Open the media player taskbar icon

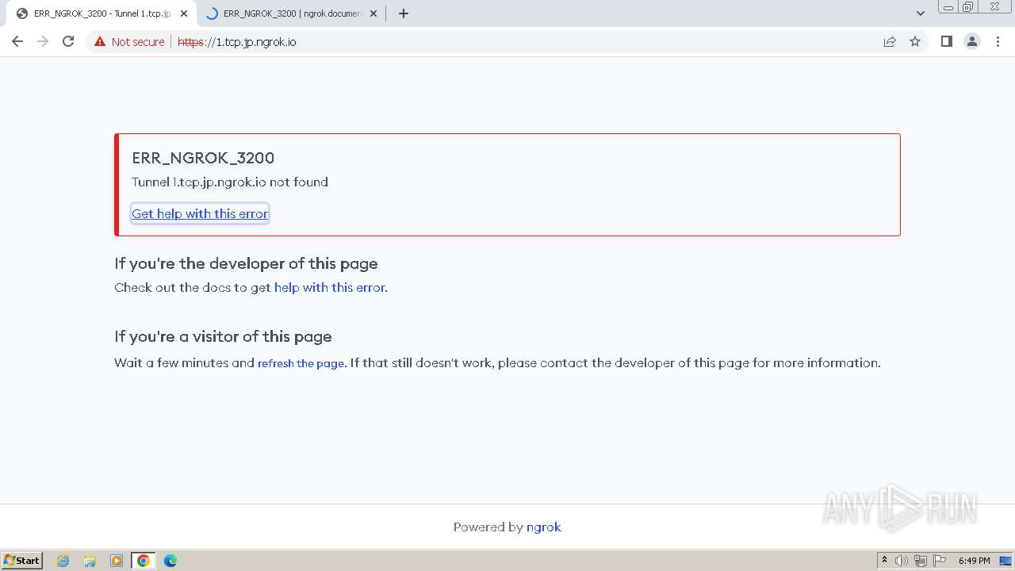click(x=117, y=561)
